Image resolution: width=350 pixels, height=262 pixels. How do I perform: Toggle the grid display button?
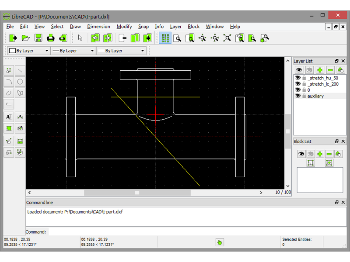(165, 38)
